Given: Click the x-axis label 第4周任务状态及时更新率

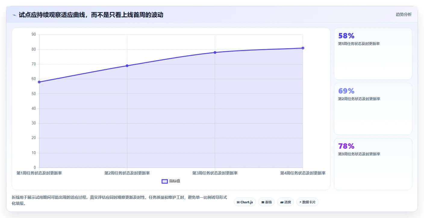Looking at the screenshot, I should pyautogui.click(x=303, y=173).
